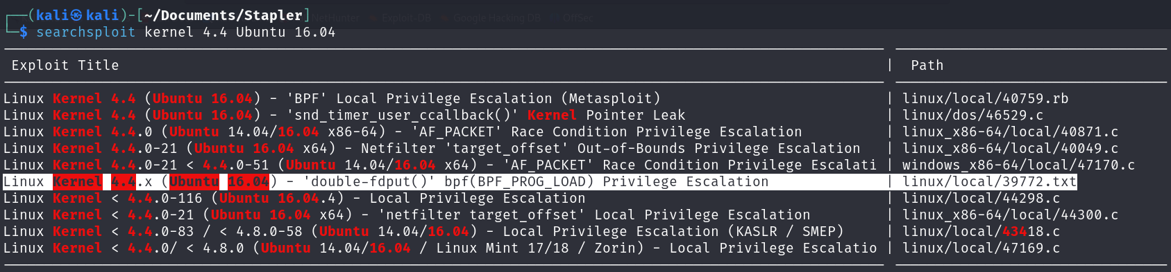Click path linux/dos/46529.c
This screenshot has height=272, width=1171.
[x=973, y=115]
